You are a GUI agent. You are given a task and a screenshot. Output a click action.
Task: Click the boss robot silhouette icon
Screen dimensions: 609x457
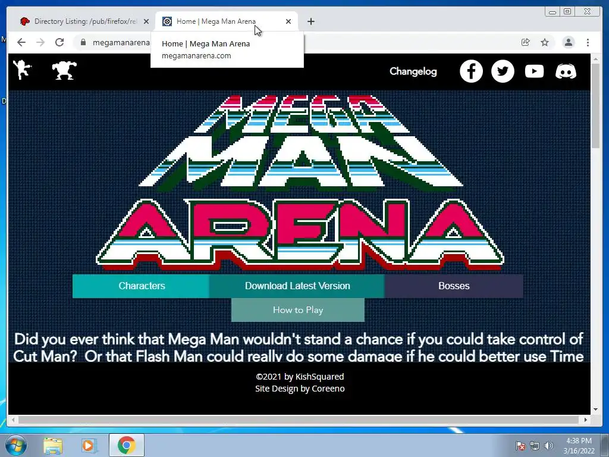[64, 71]
